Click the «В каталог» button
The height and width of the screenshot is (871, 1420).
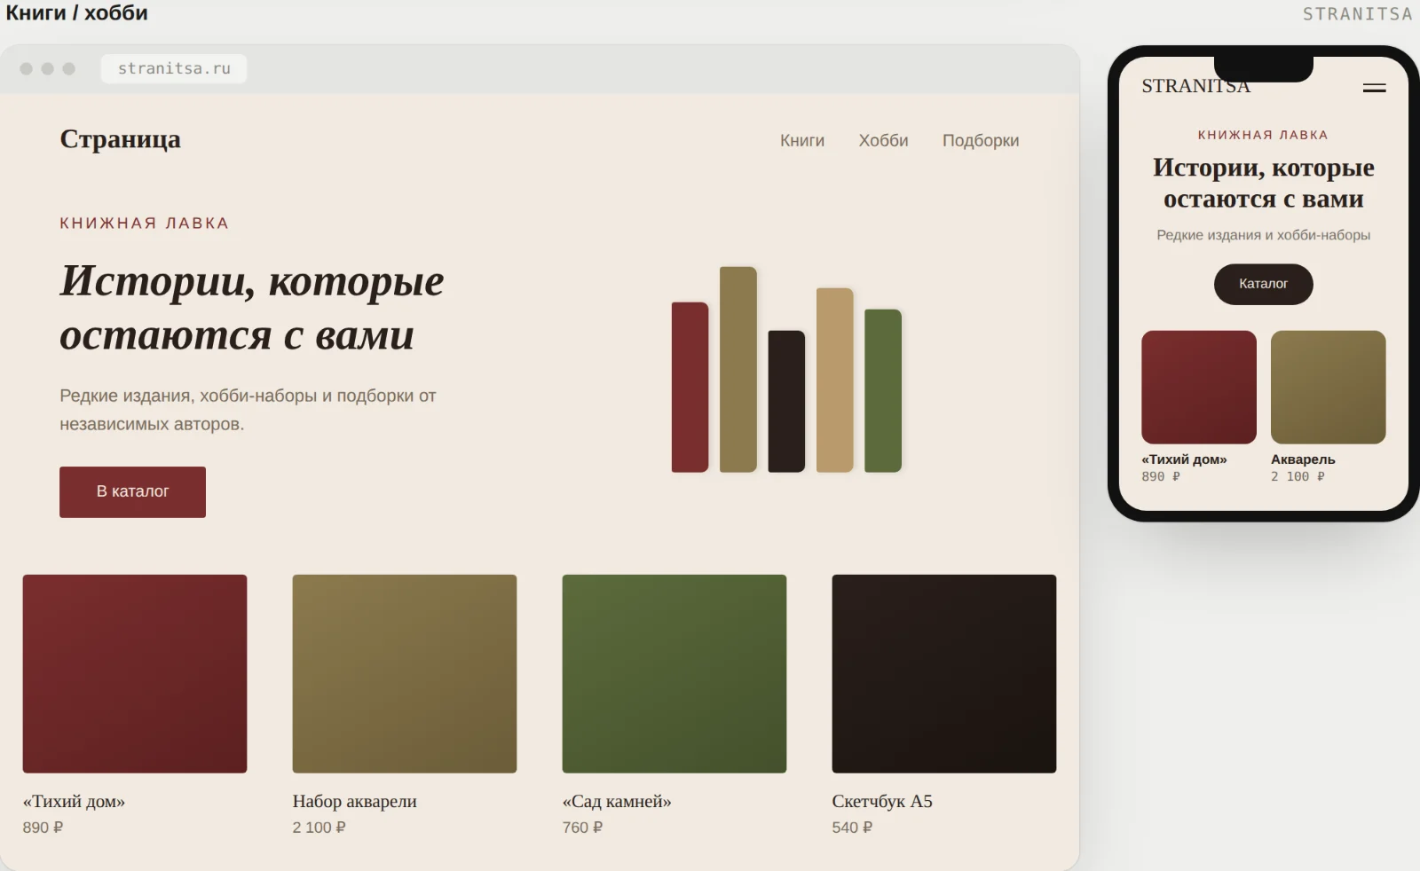pyautogui.click(x=132, y=491)
